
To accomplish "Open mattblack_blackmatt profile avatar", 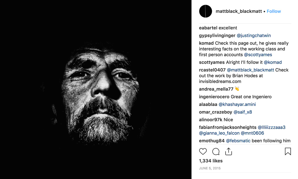I will coord(205,11).
